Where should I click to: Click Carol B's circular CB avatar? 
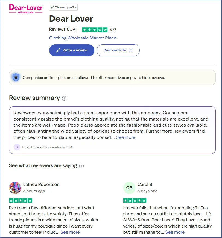pyautogui.click(x=129, y=188)
